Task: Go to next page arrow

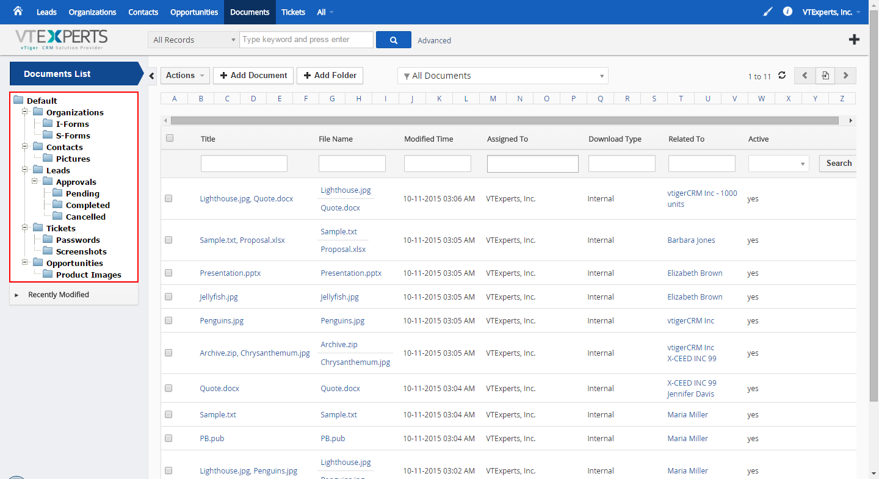Action: tap(845, 76)
